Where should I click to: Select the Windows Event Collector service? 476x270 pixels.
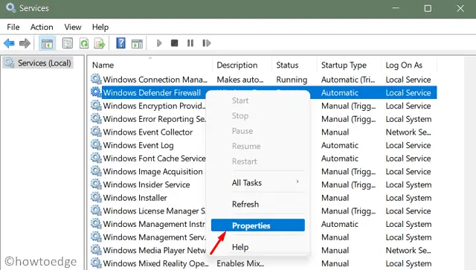click(148, 132)
